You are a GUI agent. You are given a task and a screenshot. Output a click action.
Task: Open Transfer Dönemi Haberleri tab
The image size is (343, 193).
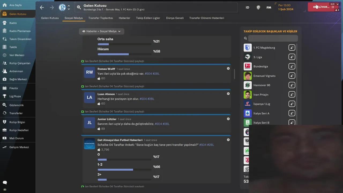click(207, 18)
